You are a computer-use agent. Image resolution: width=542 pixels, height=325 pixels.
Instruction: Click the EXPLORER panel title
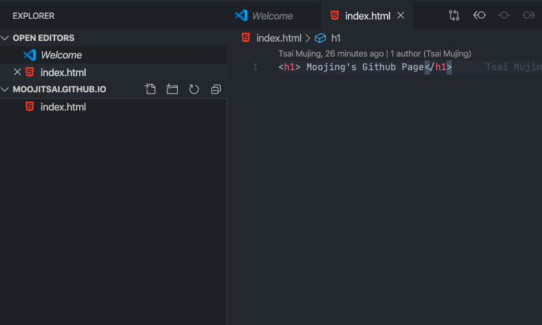[34, 16]
